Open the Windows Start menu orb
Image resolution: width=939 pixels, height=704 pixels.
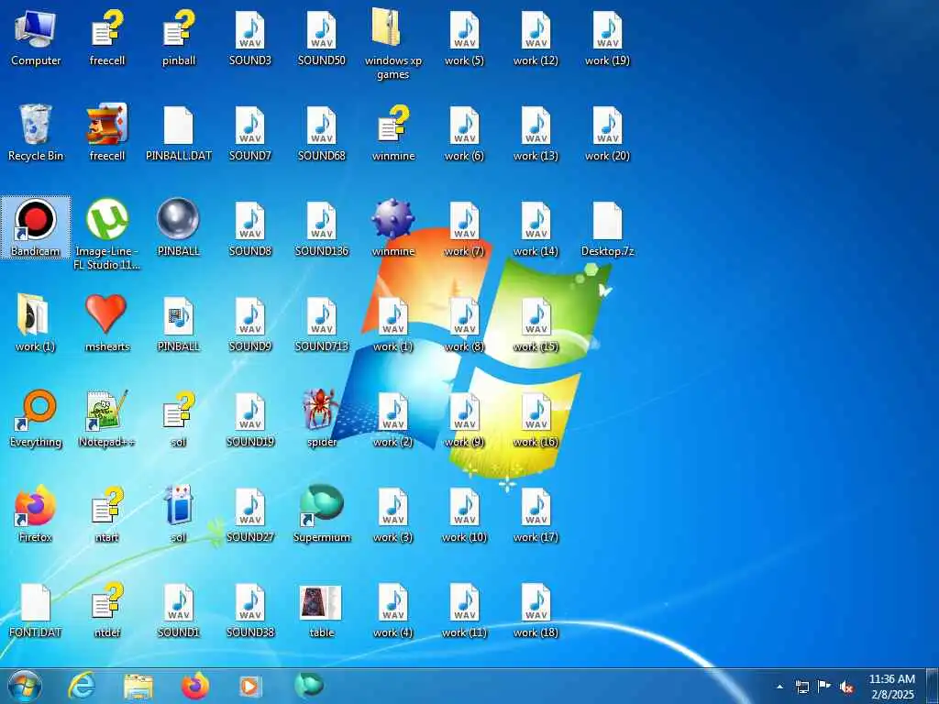pos(25,687)
